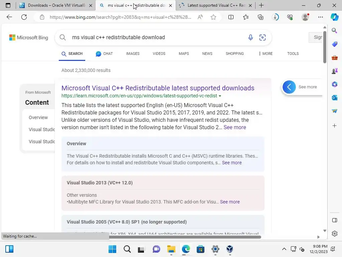Open the Favorites list icon
342x257 pixels.
[246, 17]
